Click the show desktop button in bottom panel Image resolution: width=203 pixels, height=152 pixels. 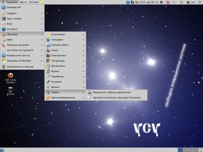[x=2, y=150]
